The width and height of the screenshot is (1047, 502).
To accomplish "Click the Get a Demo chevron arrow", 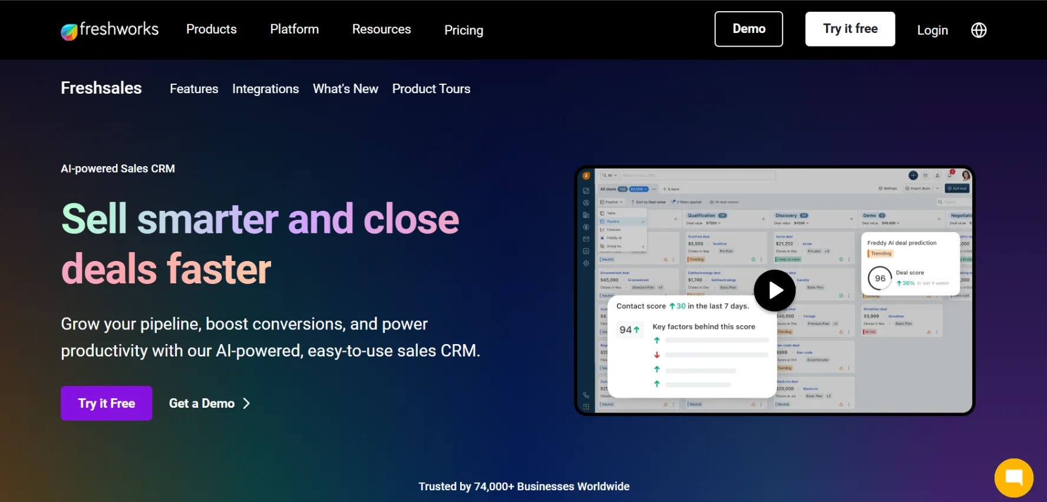I will pos(247,404).
